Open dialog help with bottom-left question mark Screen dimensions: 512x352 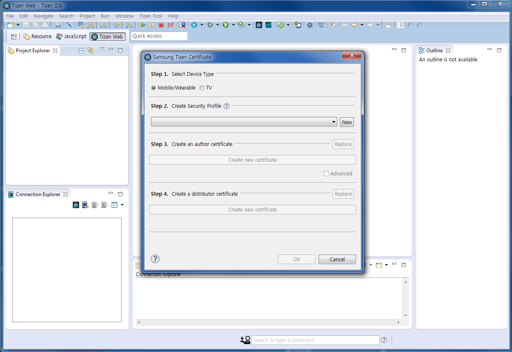155,259
